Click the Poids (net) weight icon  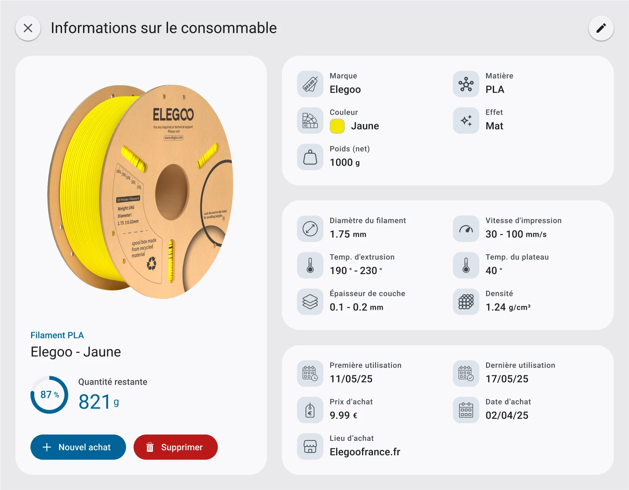click(x=310, y=157)
